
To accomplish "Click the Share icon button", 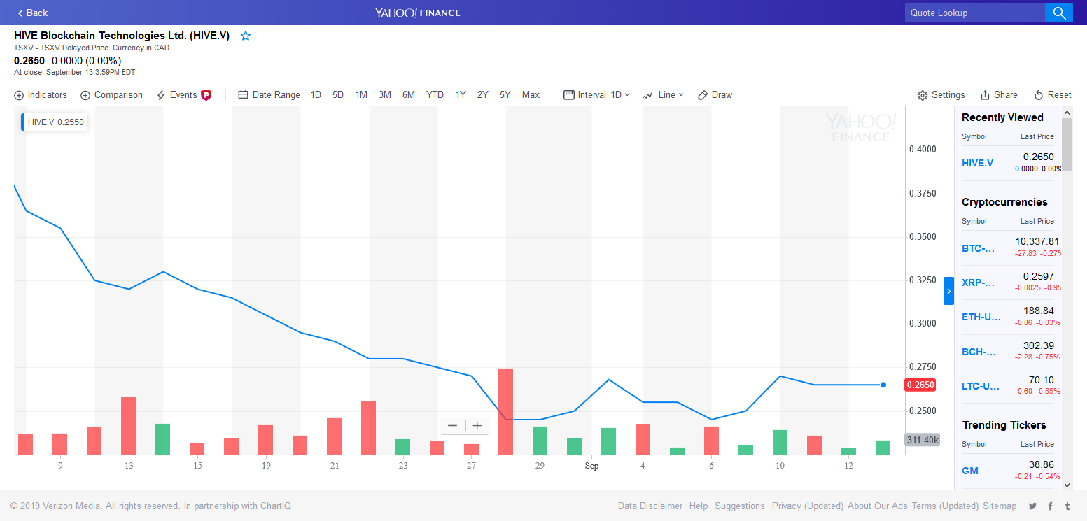I will [x=999, y=95].
